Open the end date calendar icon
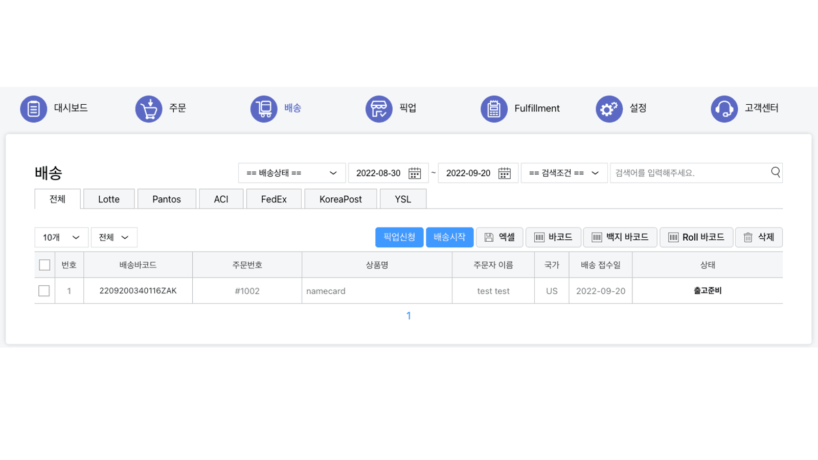The image size is (818, 460). (x=505, y=173)
